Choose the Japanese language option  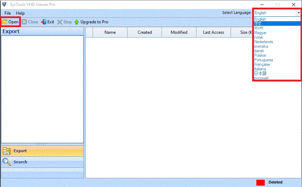(277, 73)
